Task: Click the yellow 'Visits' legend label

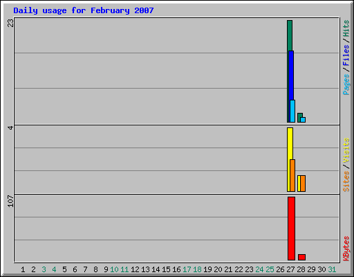Action: click(x=346, y=150)
